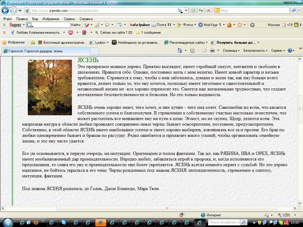Screen dimensions: 303x227
Task: Click the horizontal scrollbar thumb
Action: (x=167, y=208)
